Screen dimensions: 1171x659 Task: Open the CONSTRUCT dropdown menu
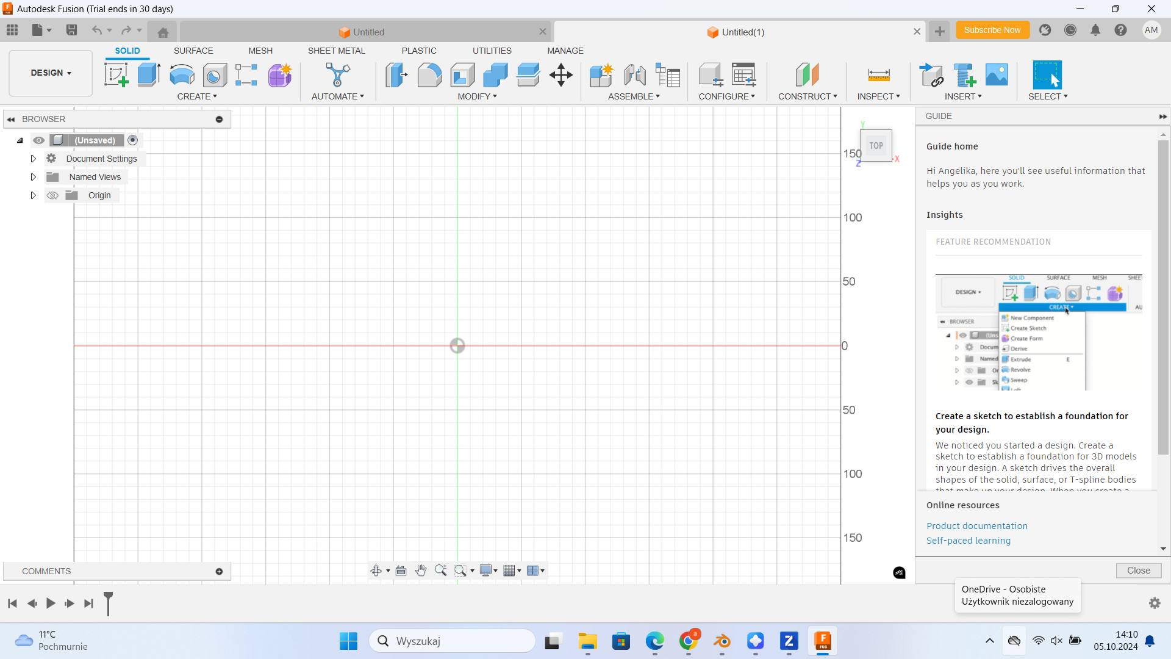pyautogui.click(x=808, y=96)
